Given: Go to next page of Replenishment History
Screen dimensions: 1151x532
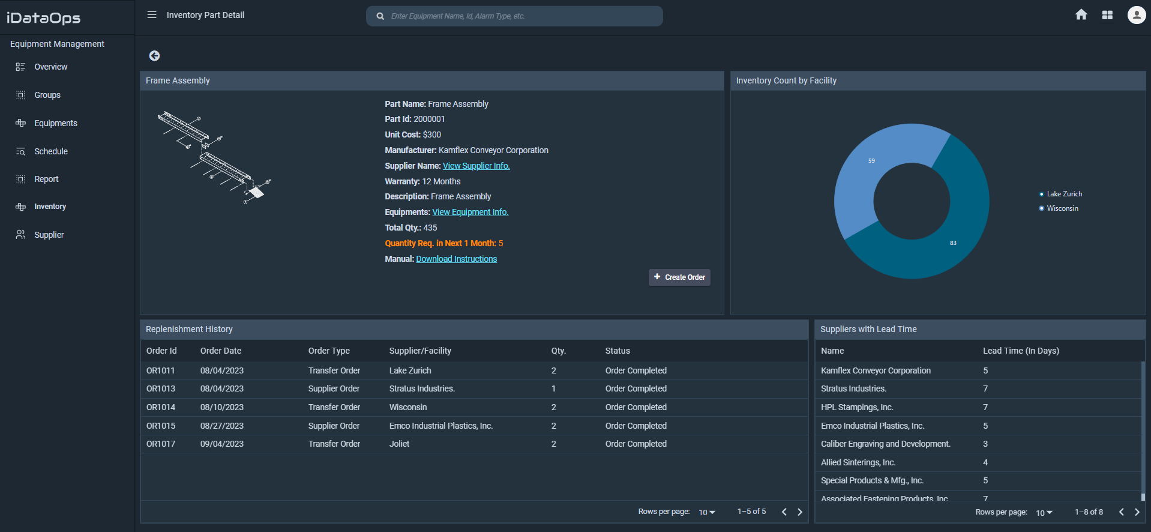Looking at the screenshot, I should point(799,512).
